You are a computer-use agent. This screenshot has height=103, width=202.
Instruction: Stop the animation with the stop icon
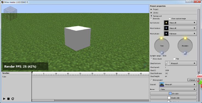pyautogui.click(x=8, y=99)
